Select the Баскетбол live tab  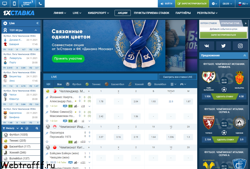(114, 84)
